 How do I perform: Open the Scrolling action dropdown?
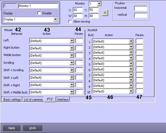tap(72, 63)
